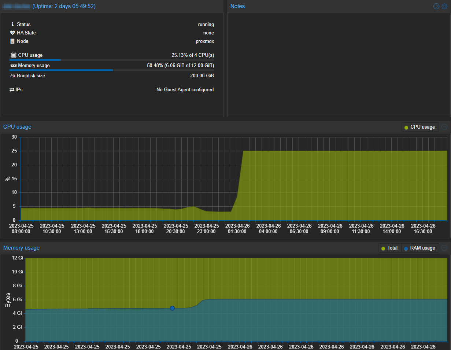Click the Memory usage RAM icon
Viewport: 451px width, 350px height.
click(x=13, y=66)
